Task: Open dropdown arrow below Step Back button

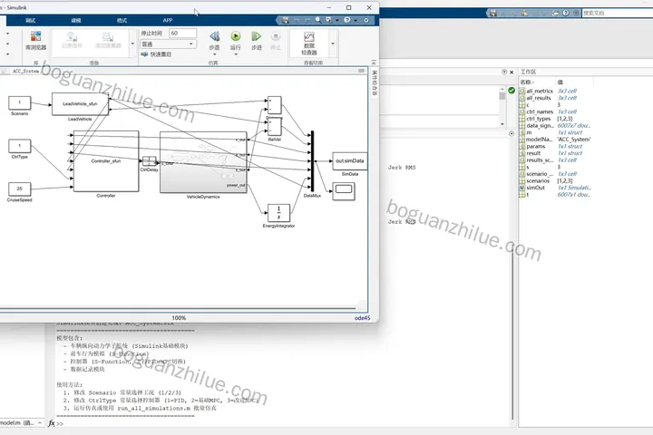Action: pos(214,54)
